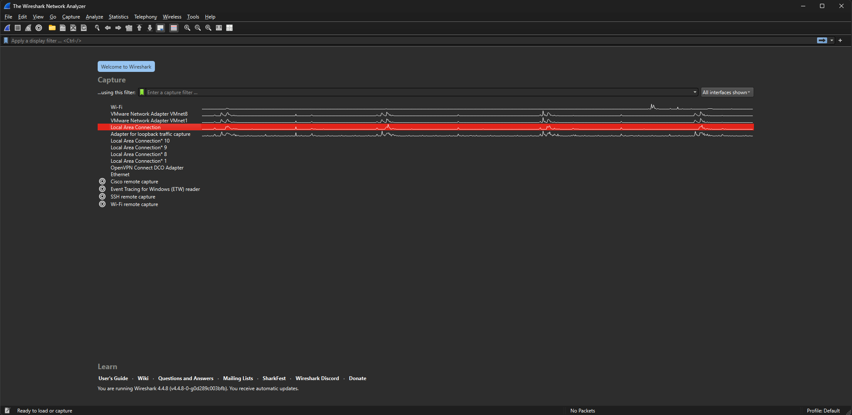This screenshot has width=852, height=415.
Task: Open the Capture menu
Action: coord(71,17)
